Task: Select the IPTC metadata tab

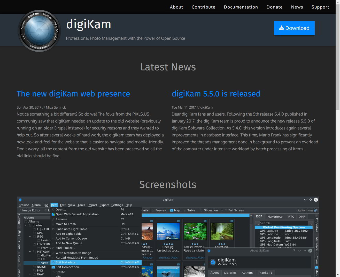Action: point(291,217)
